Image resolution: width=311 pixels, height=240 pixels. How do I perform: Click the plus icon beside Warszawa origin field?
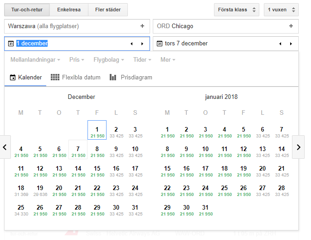(x=142, y=26)
